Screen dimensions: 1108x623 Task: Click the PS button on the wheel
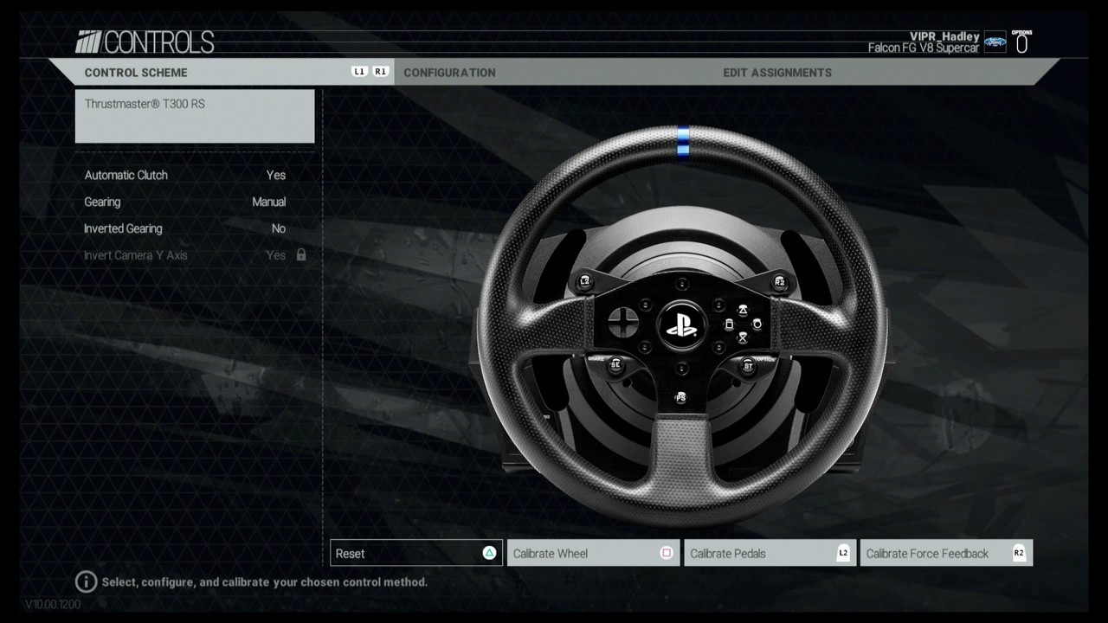coord(681,397)
